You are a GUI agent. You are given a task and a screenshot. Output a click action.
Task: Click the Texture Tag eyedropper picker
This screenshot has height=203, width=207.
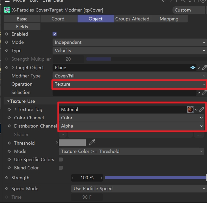point(202,109)
